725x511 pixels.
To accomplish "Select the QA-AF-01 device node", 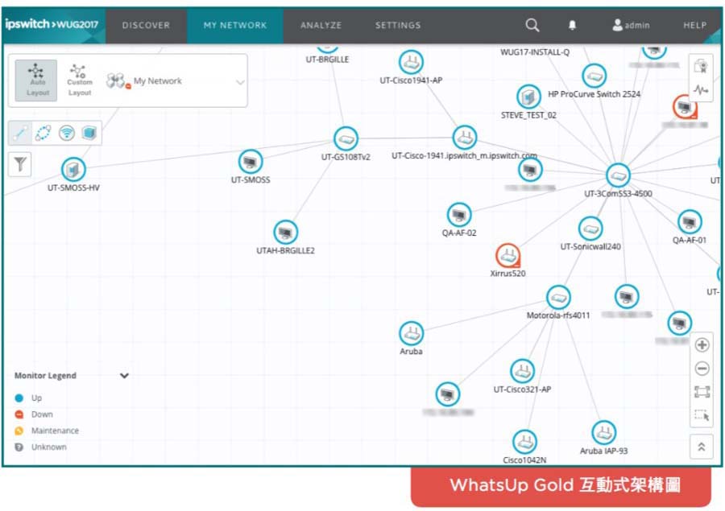I will 690,222.
